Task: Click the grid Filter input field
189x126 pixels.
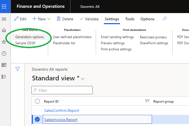Action: [62, 90]
